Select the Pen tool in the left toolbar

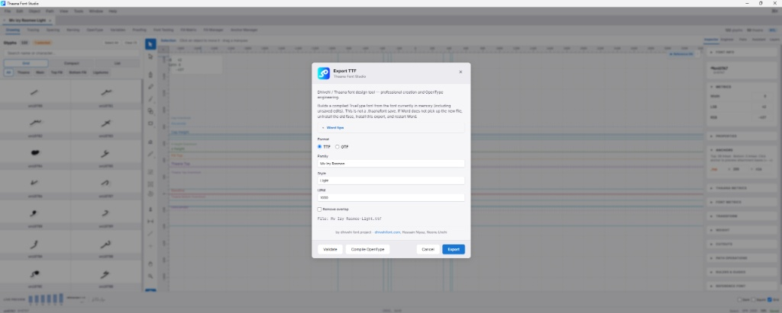click(150, 75)
